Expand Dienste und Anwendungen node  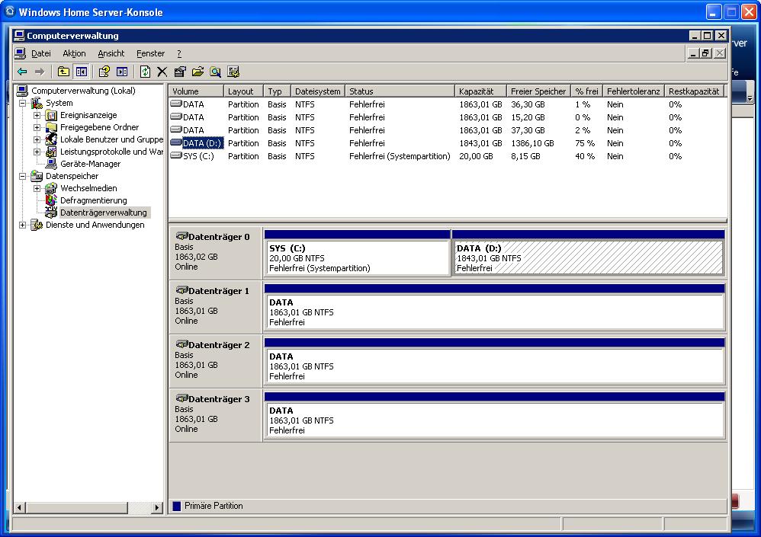(x=22, y=225)
